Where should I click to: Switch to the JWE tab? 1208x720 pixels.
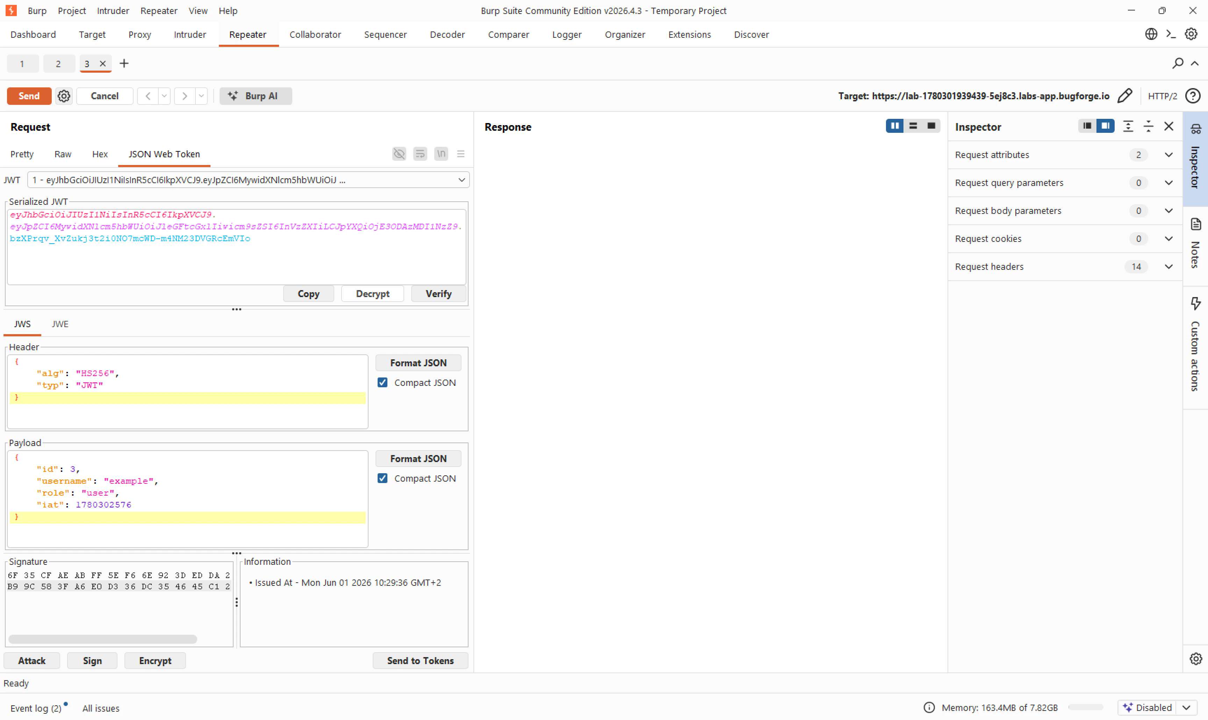coord(60,324)
